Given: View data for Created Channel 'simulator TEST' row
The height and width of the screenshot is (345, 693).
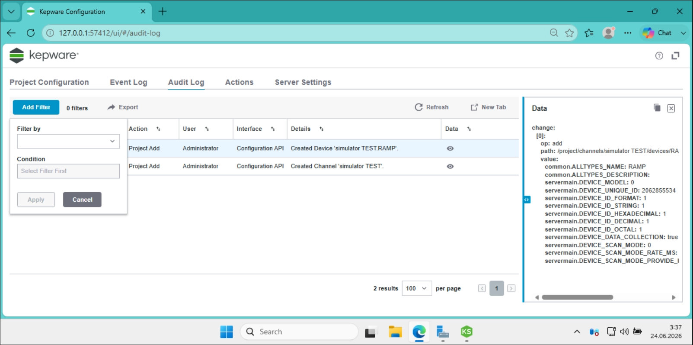Looking at the screenshot, I should tap(450, 166).
